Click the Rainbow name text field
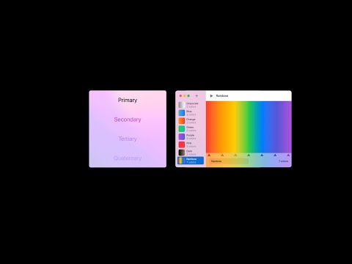 (229, 161)
